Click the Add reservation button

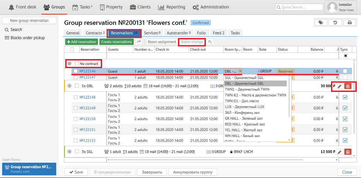tap(82, 42)
